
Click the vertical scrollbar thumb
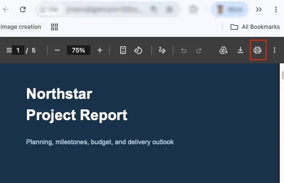[283, 75]
